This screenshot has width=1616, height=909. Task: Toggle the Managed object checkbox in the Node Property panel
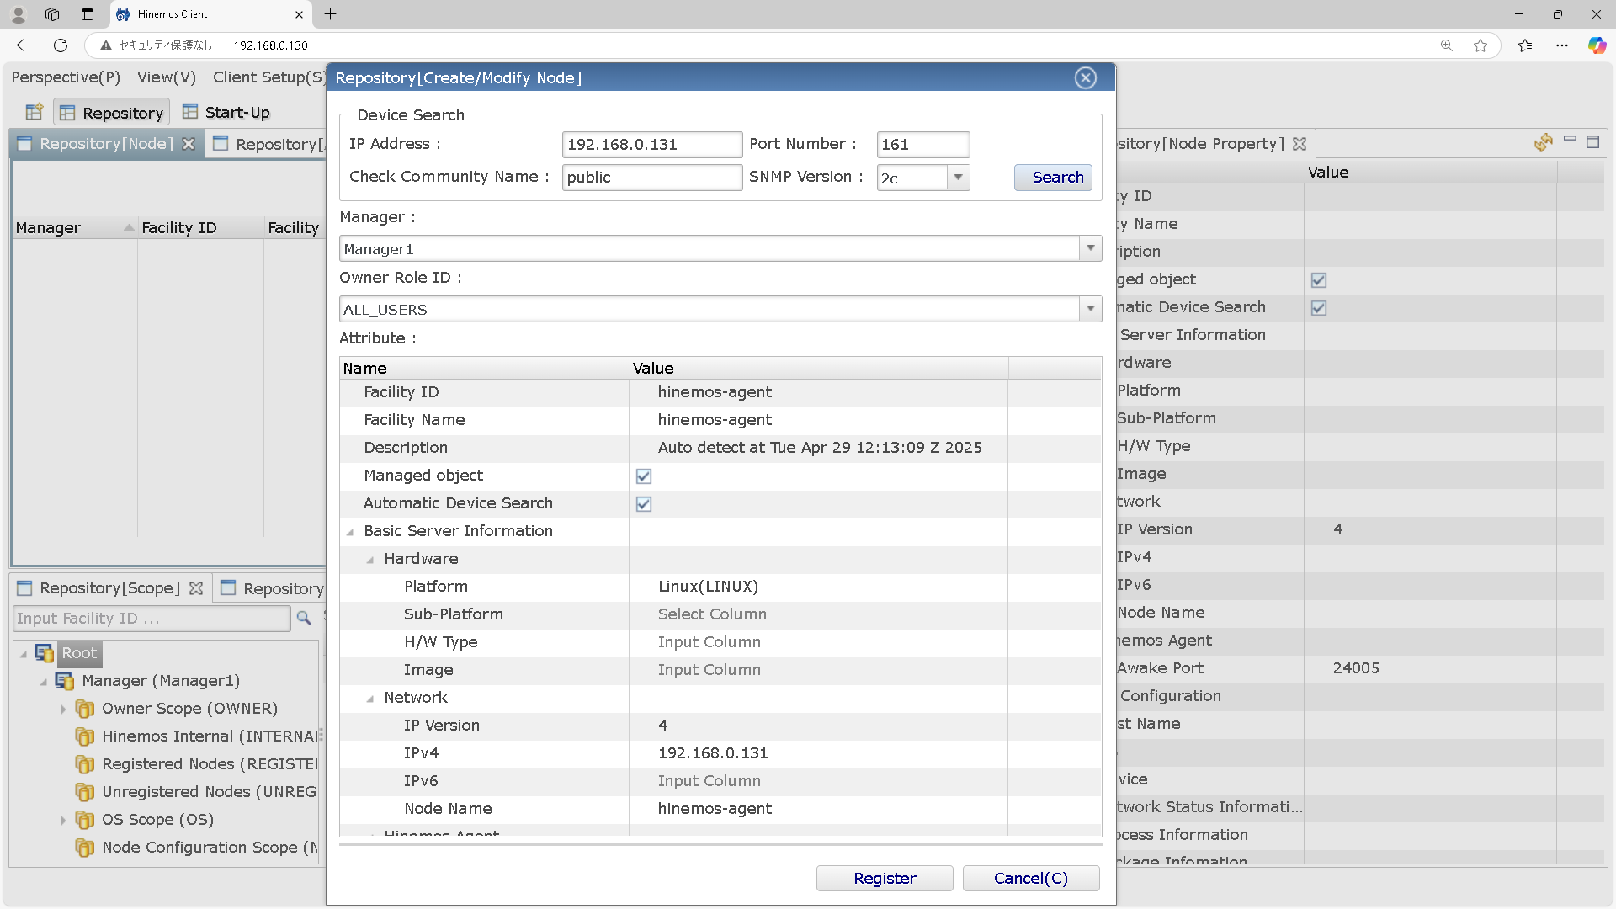tap(1319, 280)
